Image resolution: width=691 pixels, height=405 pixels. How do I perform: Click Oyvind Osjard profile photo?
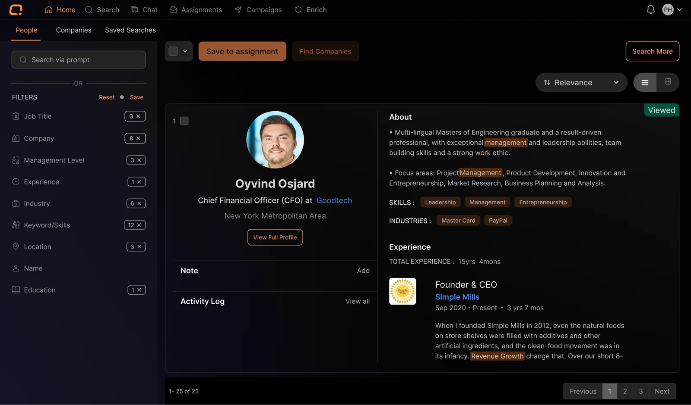click(x=275, y=140)
